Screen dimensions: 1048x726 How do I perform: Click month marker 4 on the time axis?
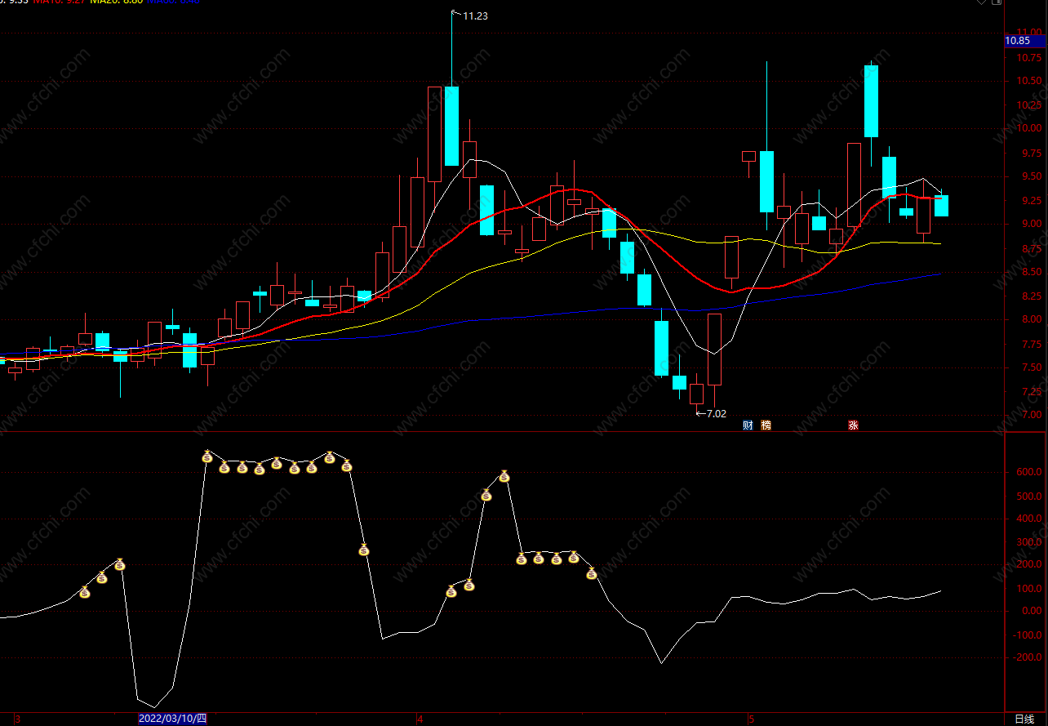pyautogui.click(x=420, y=719)
